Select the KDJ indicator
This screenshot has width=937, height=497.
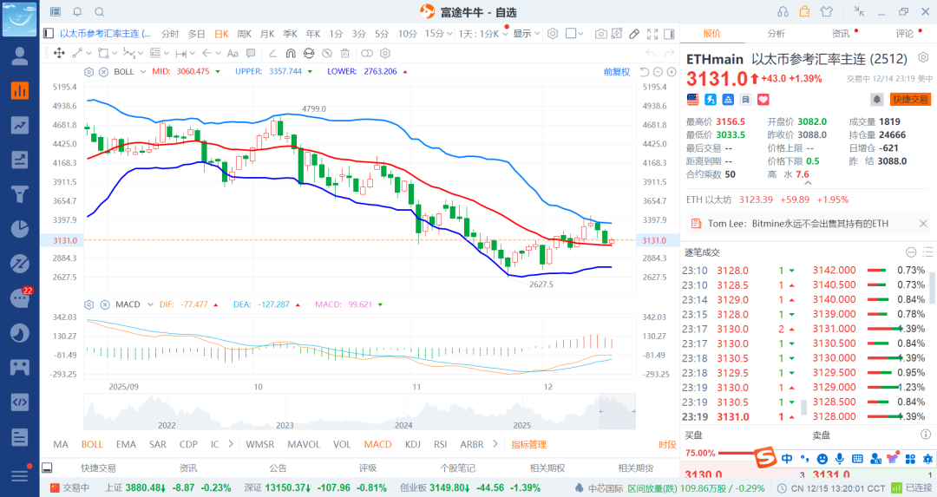[x=412, y=444]
